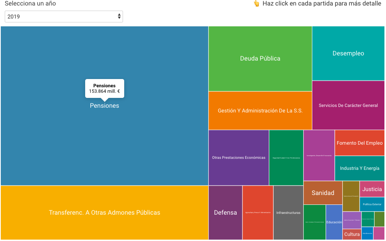Image resolution: width=386 pixels, height=241 pixels.
Task: Click the red Fomento Del Empleo tile
Action: 360,143
